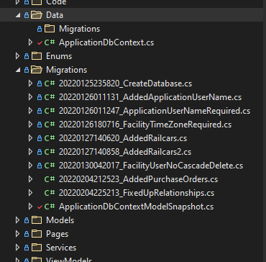Expand 20220126011131_AddedApplicationUserName.cs node

coord(30,97)
